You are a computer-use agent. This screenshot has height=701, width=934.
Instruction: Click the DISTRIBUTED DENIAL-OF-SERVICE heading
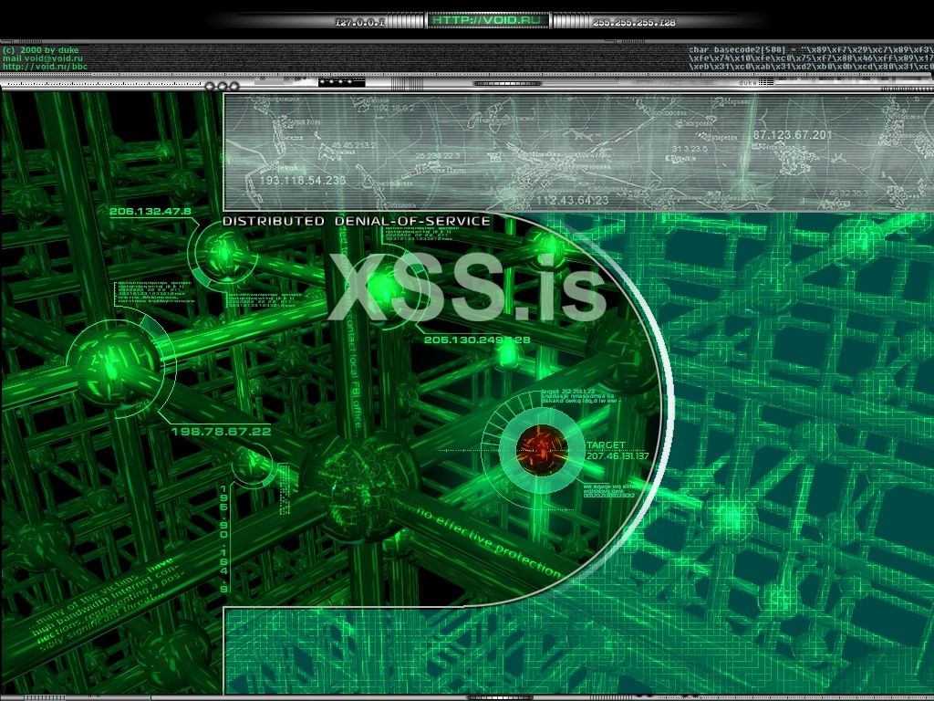tap(357, 221)
